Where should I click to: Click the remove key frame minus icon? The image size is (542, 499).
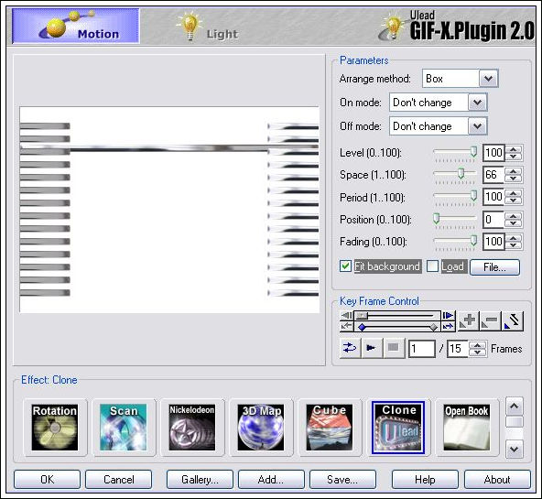pos(490,321)
